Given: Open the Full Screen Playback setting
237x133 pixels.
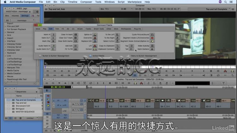Looking at the screenshot, I should (16, 29).
